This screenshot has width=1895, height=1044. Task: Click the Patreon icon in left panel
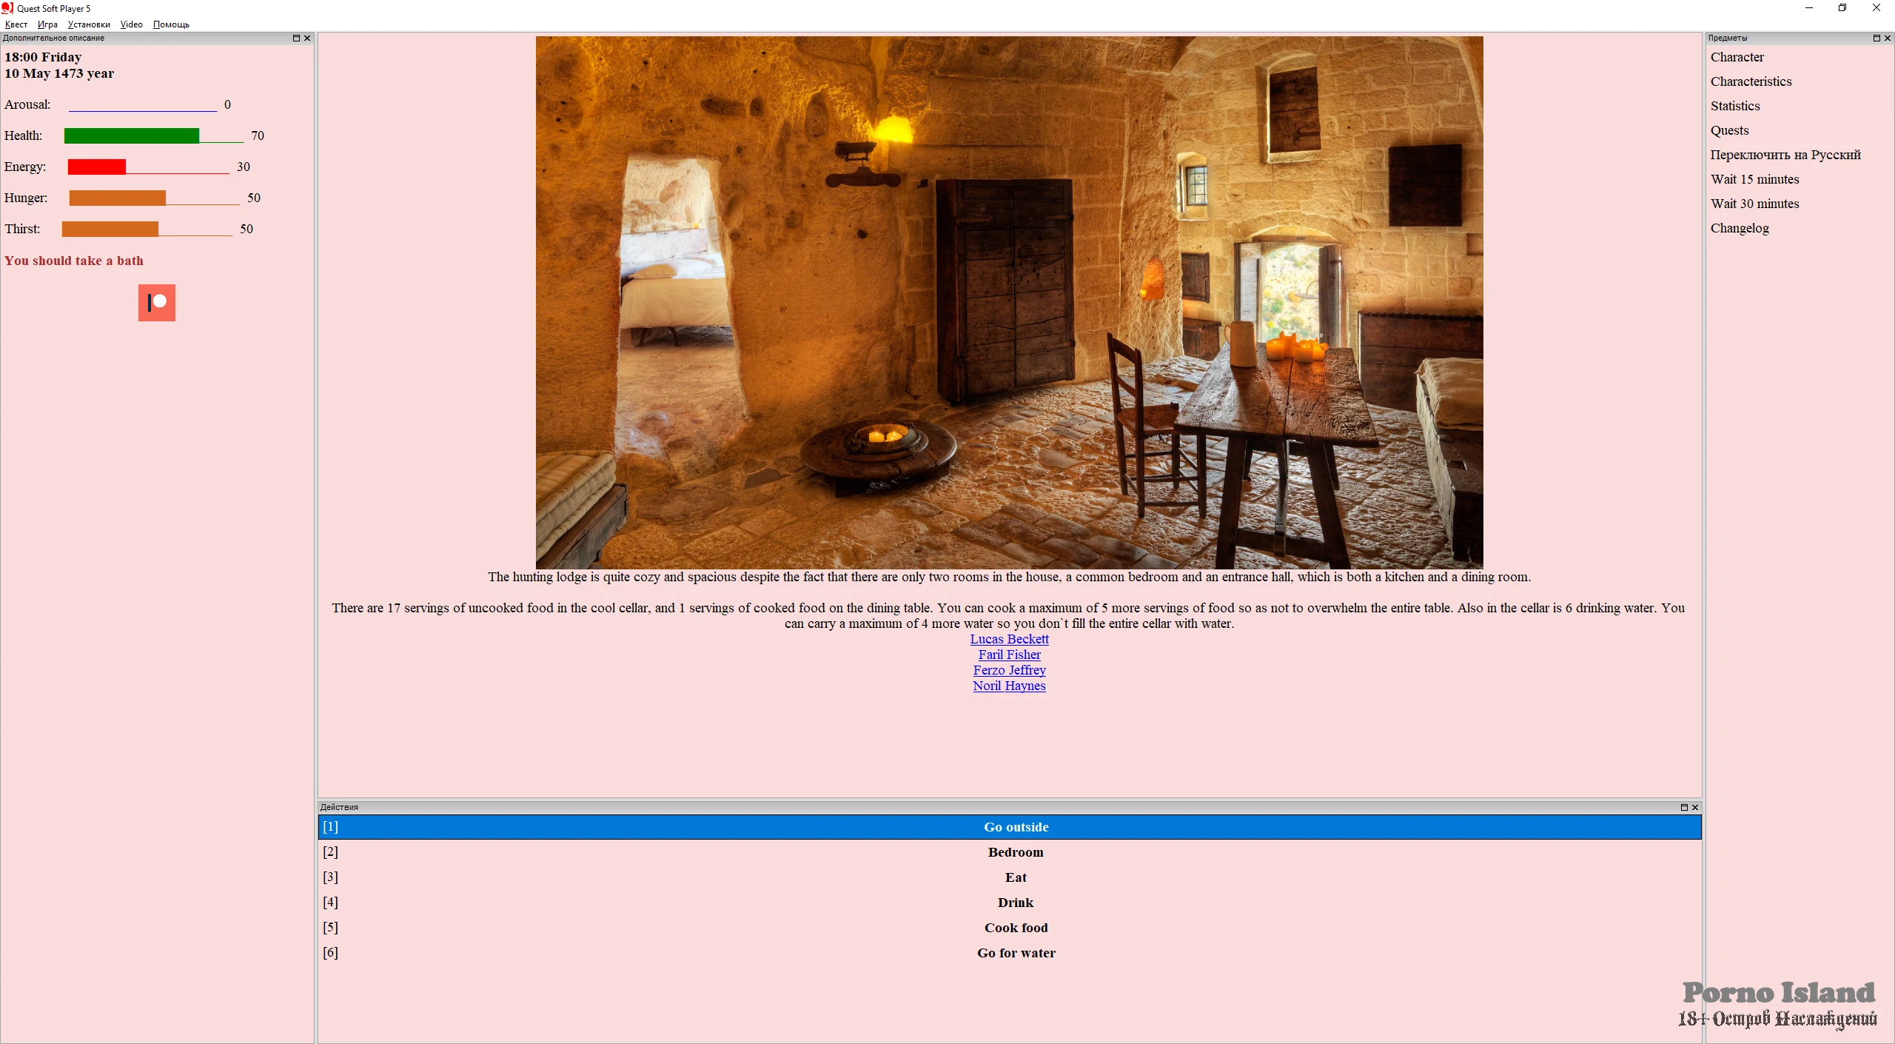157,303
